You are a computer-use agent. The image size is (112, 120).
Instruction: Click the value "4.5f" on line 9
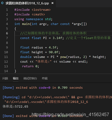click(52, 47)
